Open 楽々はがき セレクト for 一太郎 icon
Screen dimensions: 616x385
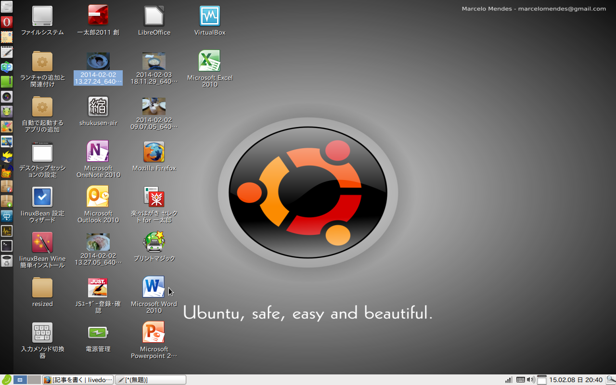pyautogui.click(x=154, y=197)
